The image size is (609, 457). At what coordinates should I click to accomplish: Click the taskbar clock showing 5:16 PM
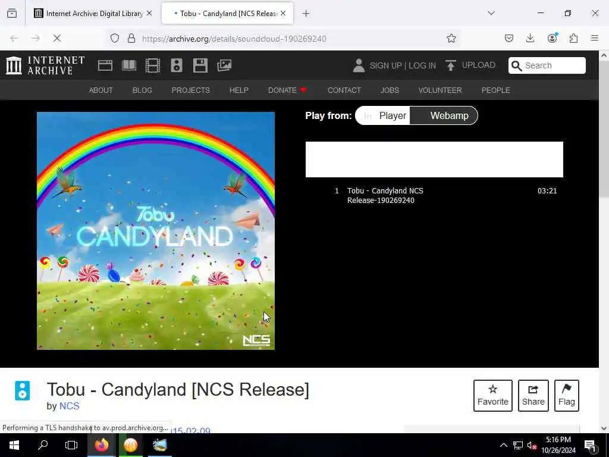pyautogui.click(x=558, y=445)
